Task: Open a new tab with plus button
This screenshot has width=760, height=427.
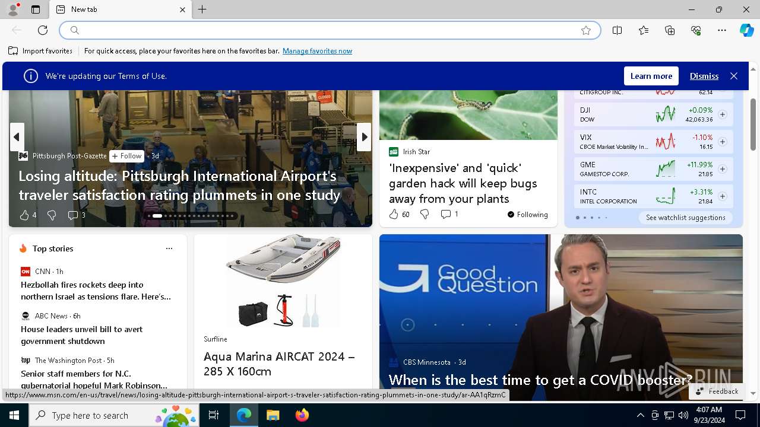Action: click(202, 9)
